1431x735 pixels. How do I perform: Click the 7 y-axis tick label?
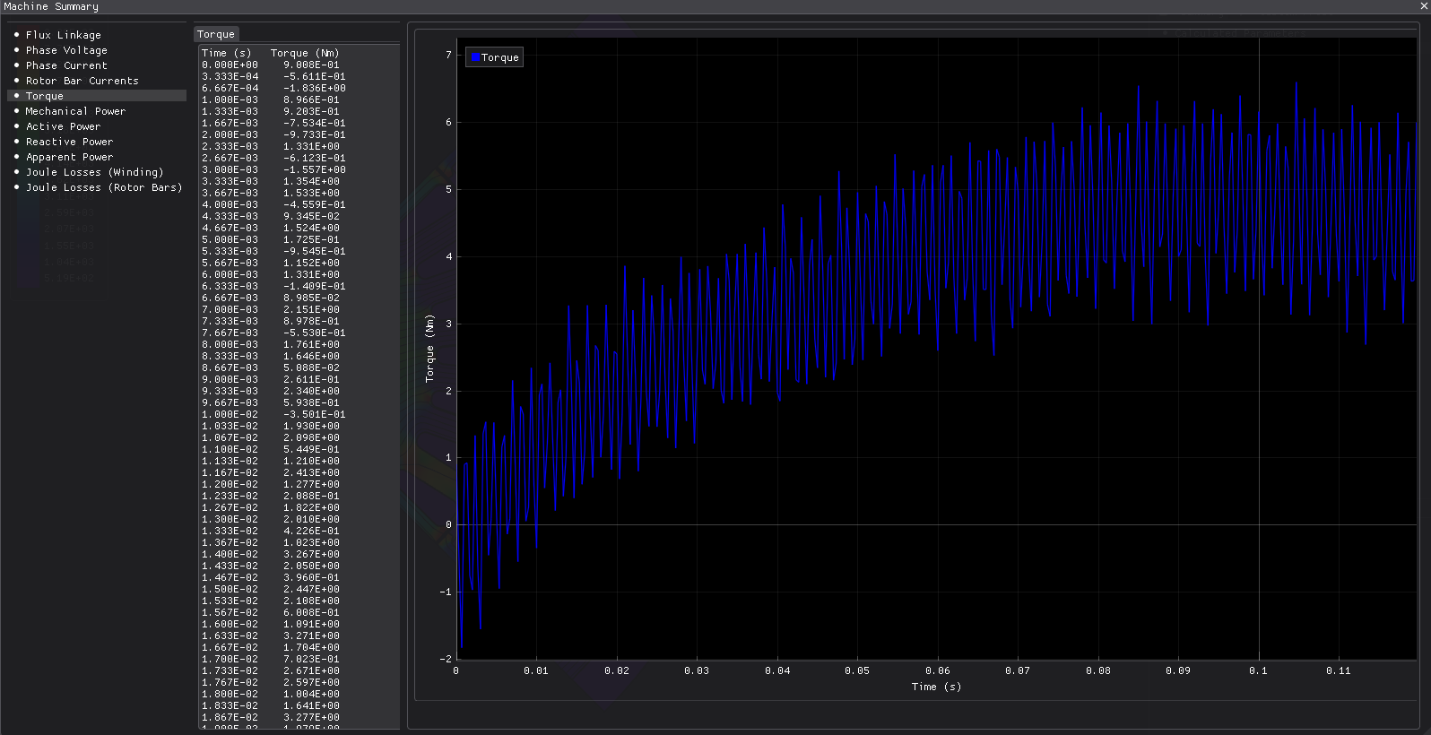tap(449, 55)
